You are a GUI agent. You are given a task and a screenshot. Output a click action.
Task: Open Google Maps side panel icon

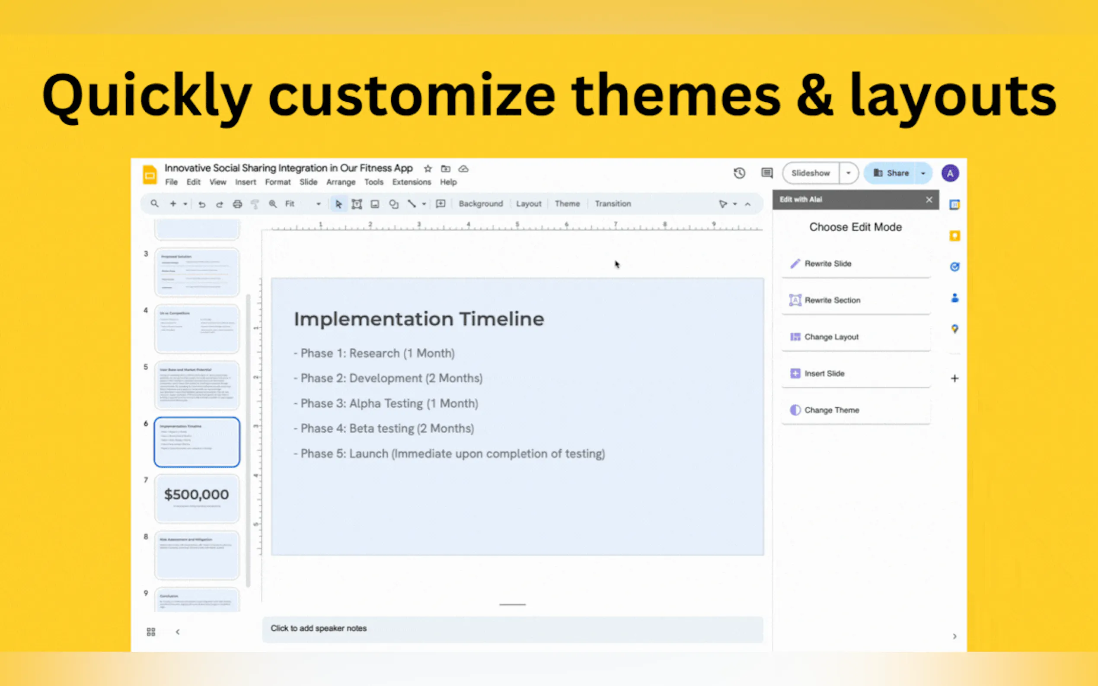(954, 328)
